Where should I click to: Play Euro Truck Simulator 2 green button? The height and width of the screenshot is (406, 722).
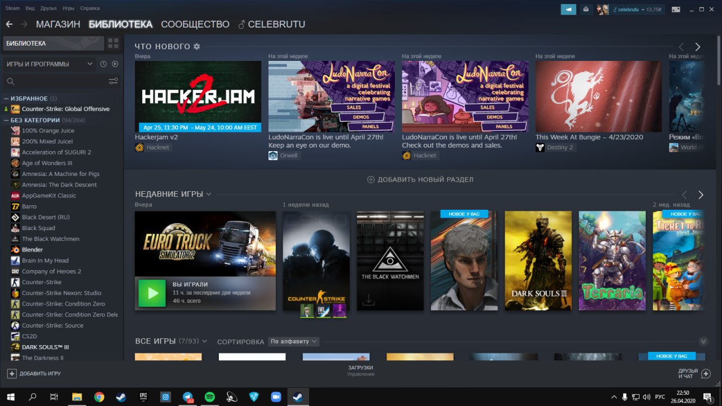(x=152, y=293)
